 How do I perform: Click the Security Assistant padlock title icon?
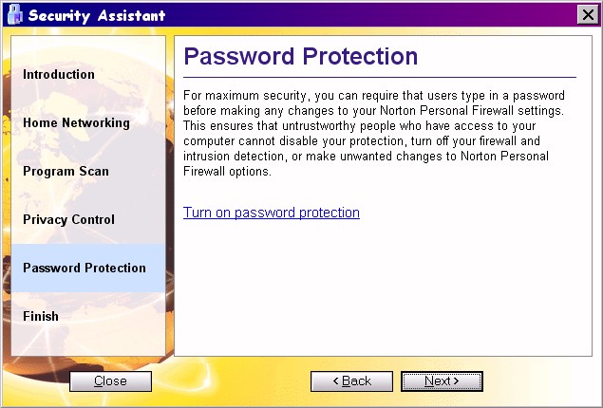pyautogui.click(x=15, y=15)
